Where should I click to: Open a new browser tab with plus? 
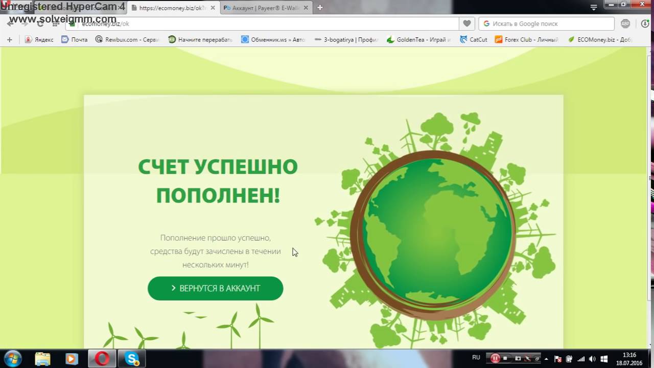(320, 8)
